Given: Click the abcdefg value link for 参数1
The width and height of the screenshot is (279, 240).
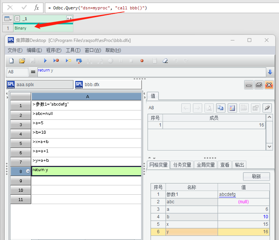Looking at the screenshot, I should coord(227,194).
